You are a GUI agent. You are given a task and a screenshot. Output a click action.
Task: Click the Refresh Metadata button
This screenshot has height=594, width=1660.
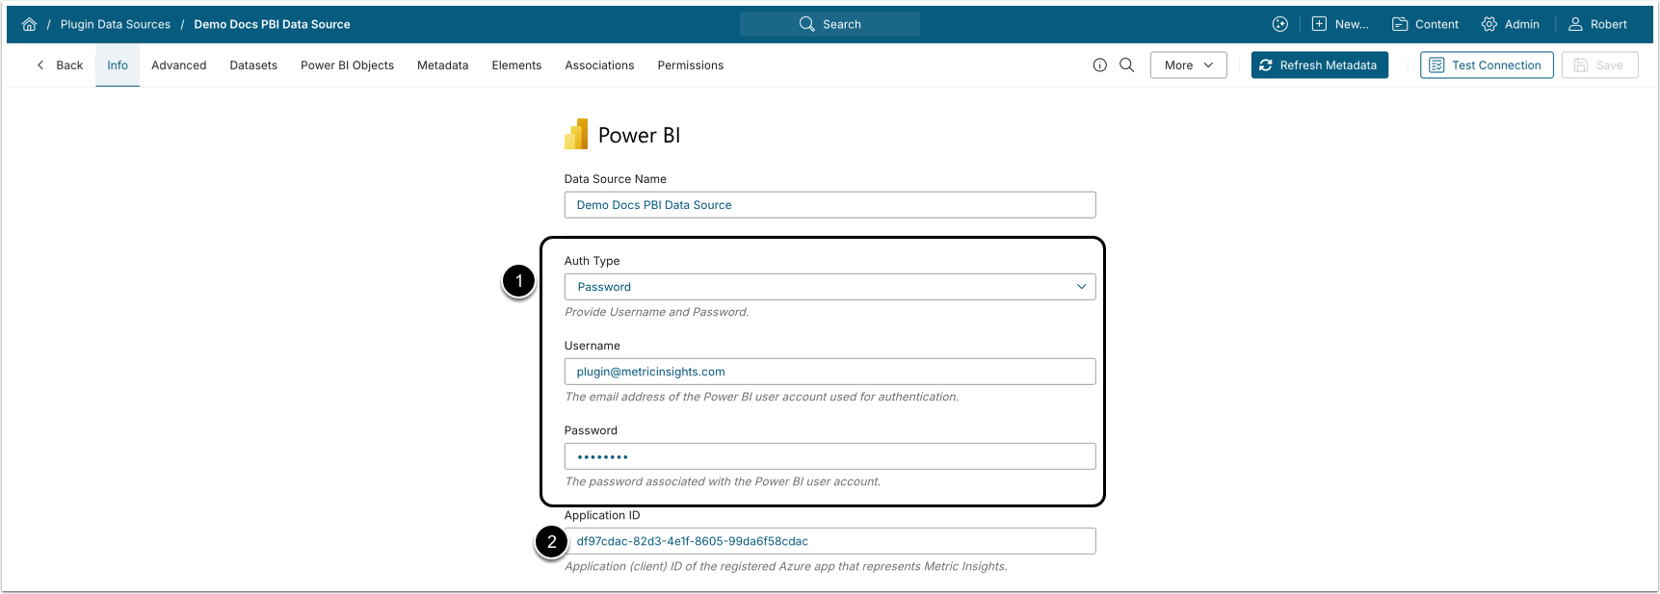pyautogui.click(x=1319, y=65)
